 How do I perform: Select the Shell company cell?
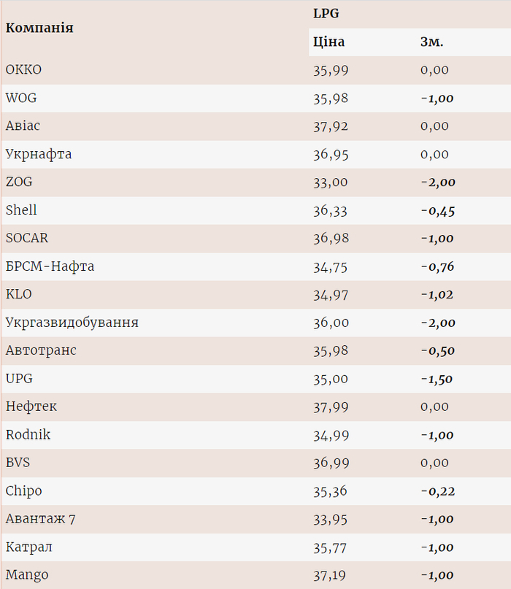coord(21,210)
